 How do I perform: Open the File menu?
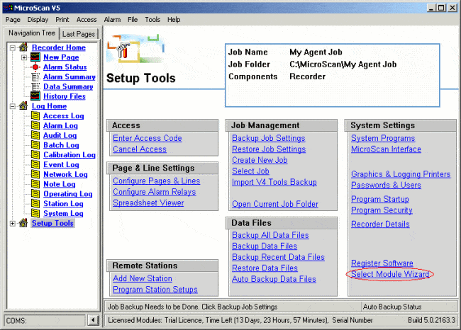click(133, 20)
